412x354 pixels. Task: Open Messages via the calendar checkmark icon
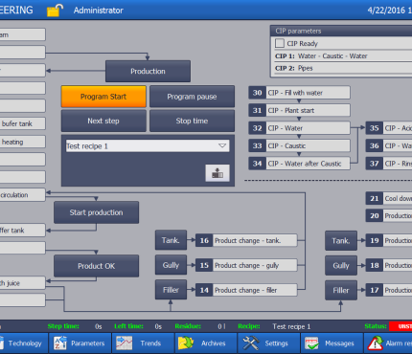311,343
